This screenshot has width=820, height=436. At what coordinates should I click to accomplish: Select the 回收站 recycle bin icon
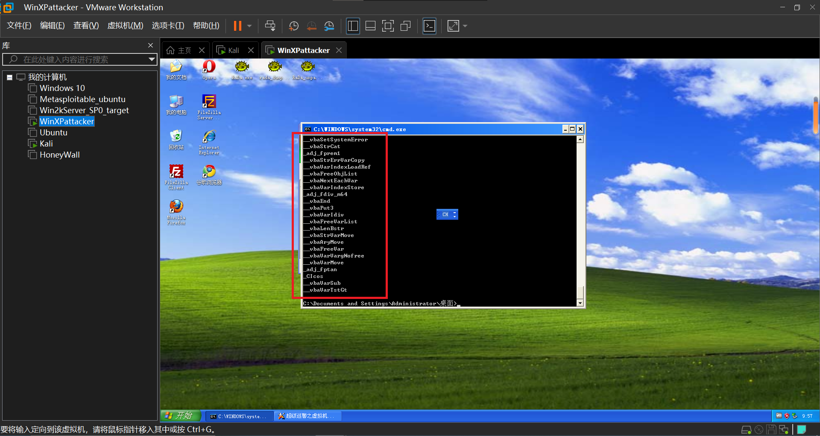[x=176, y=140]
